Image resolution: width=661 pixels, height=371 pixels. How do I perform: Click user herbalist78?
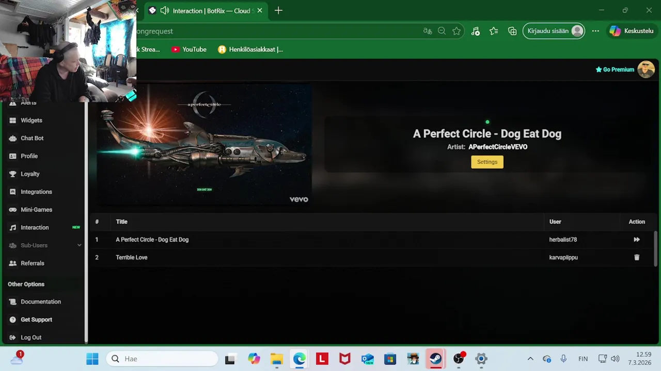563,240
